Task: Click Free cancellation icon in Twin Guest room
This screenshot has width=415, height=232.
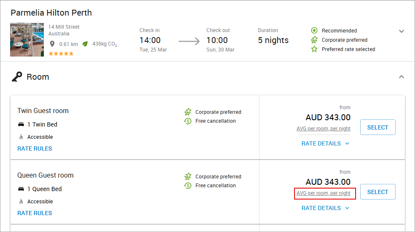Action: [x=188, y=121]
